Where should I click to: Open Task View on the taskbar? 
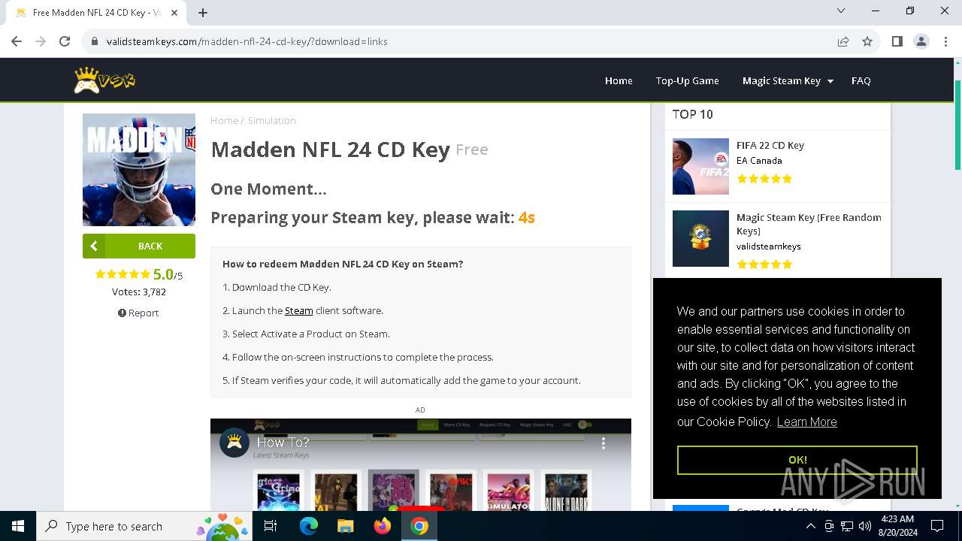271,526
